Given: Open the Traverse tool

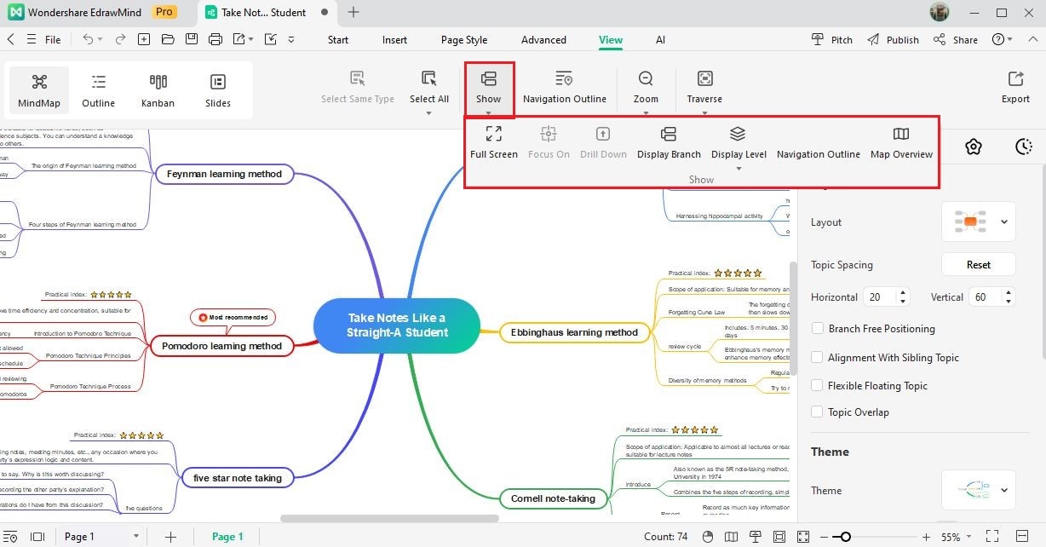Looking at the screenshot, I should tap(704, 88).
